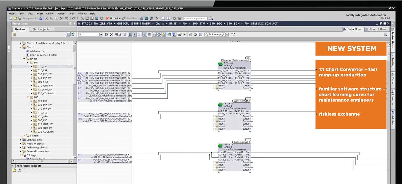The image size is (402, 184).
Task: Open the Testing side panel
Action: pyautogui.click(x=392, y=62)
